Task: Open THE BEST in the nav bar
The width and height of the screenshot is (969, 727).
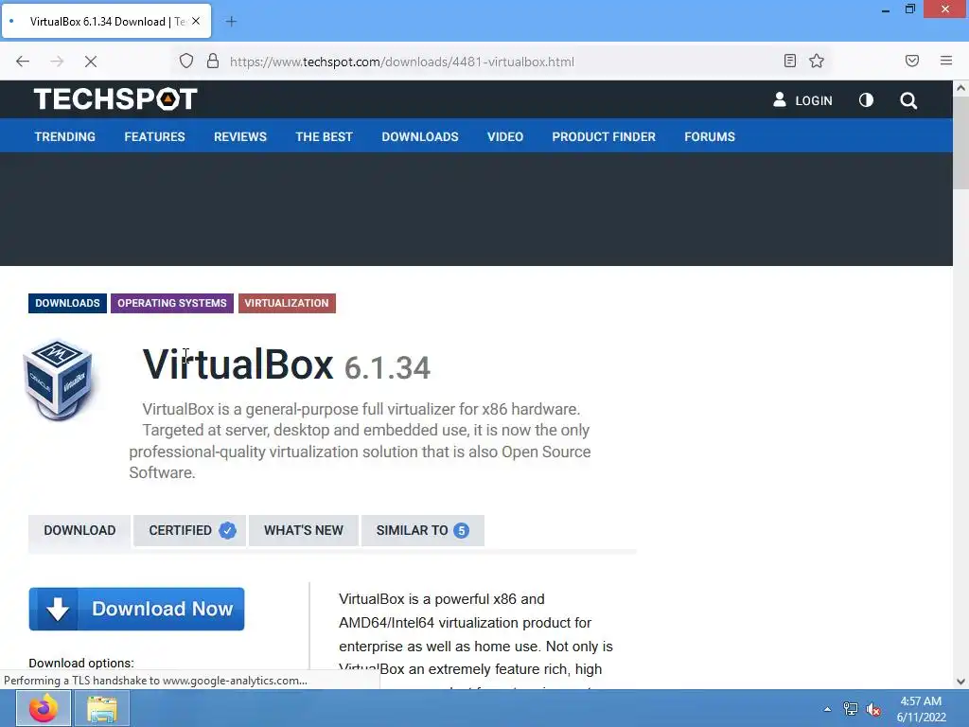Action: point(324,136)
